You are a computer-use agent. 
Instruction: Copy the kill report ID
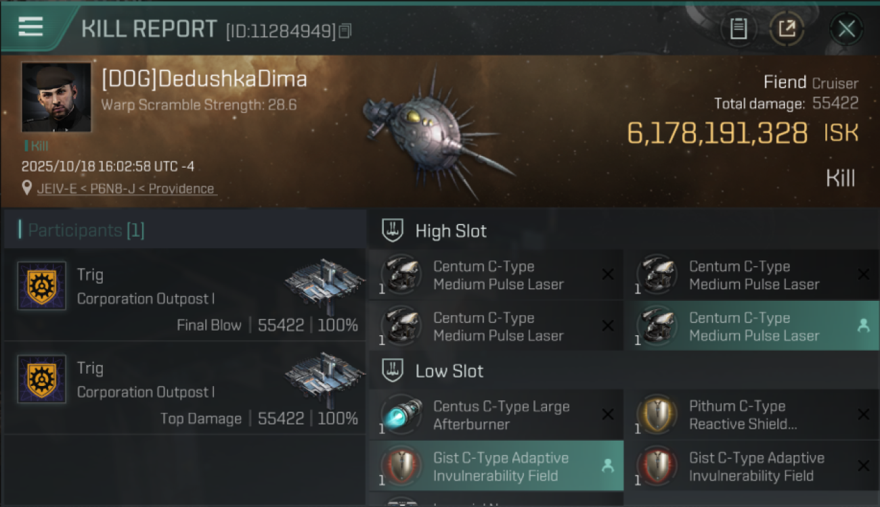(x=345, y=30)
